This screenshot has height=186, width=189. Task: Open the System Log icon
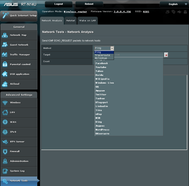coord(5,171)
